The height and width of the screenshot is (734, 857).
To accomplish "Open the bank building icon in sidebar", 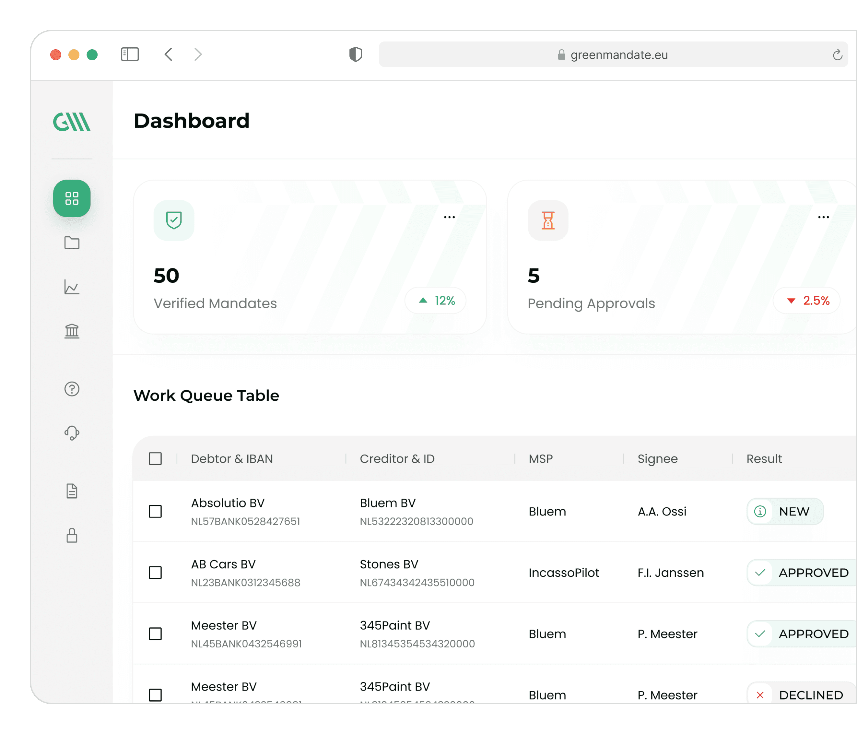I will (x=72, y=331).
